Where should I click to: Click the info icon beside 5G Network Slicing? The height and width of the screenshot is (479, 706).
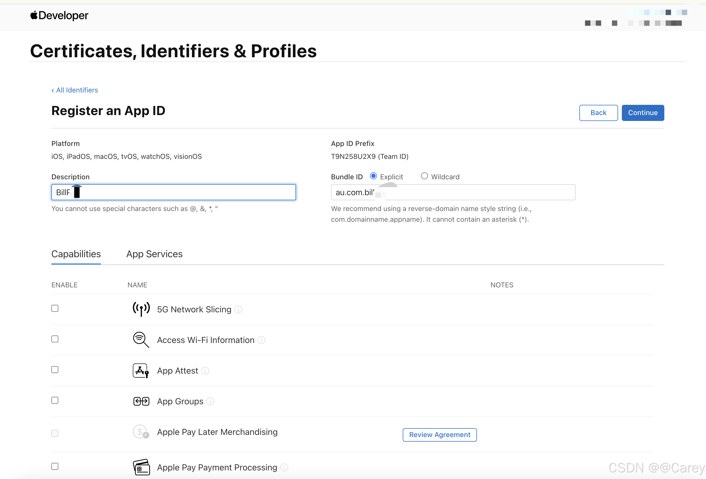(x=238, y=309)
